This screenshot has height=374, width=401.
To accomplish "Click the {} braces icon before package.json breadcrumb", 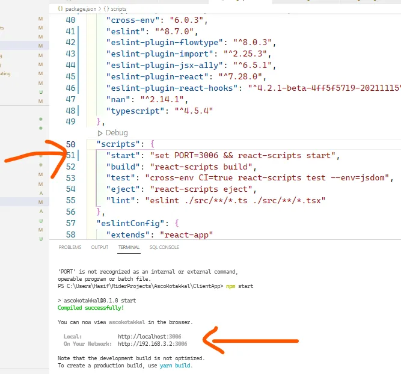I will (x=60, y=8).
